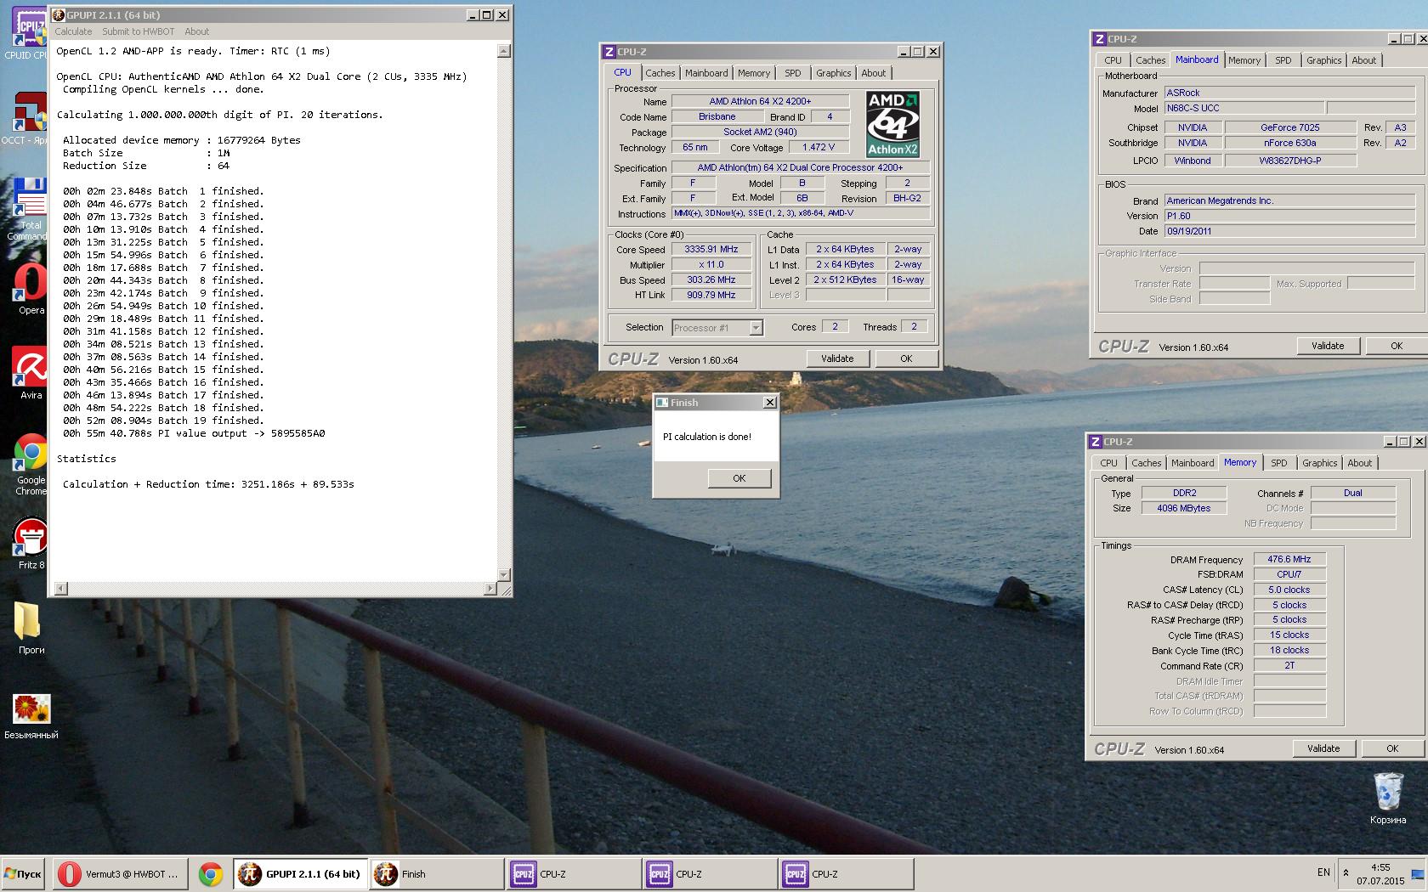Click BIOS version P1.60 field

click(1289, 216)
